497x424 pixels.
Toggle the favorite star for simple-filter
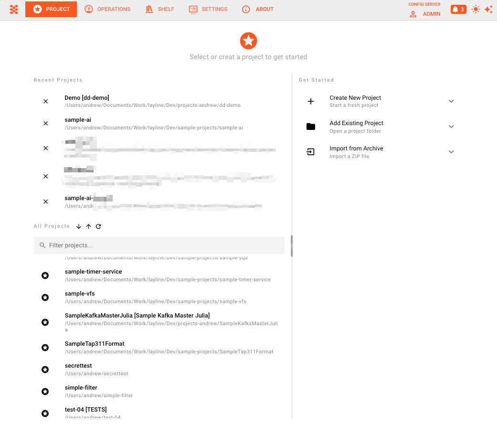(x=45, y=391)
